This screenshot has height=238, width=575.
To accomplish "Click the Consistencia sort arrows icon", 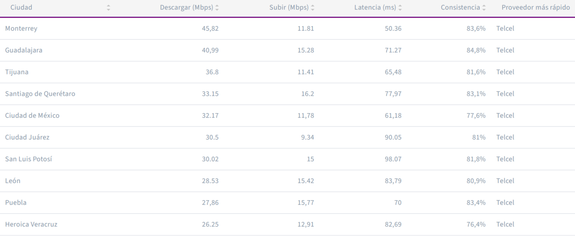I will (484, 8).
